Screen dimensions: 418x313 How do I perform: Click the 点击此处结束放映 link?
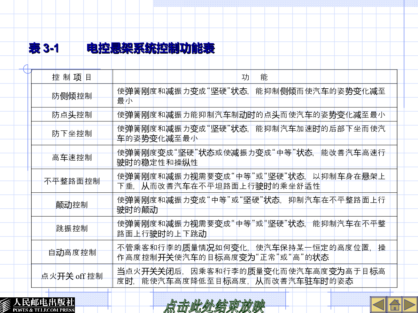pos(214,306)
